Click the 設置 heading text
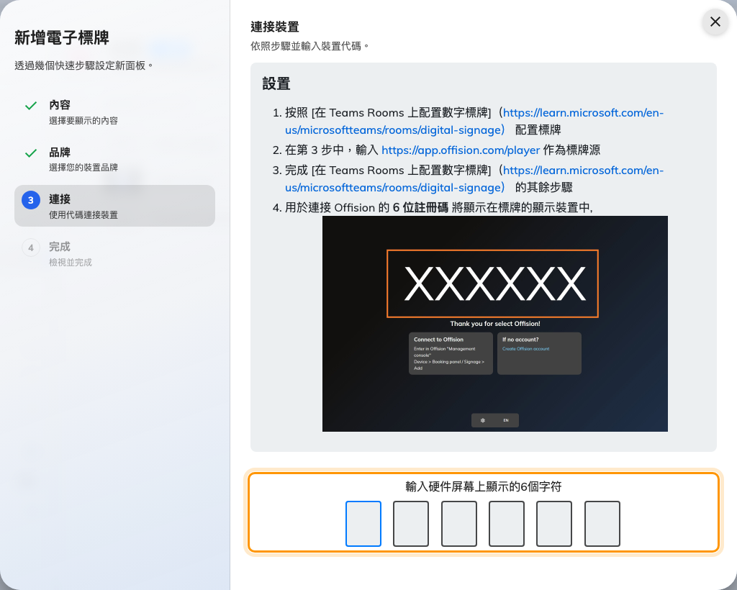The height and width of the screenshot is (590, 737). [276, 83]
